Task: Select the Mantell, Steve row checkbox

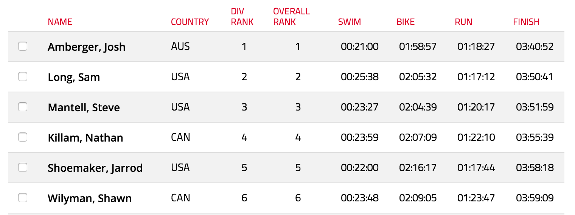Action: coord(23,107)
